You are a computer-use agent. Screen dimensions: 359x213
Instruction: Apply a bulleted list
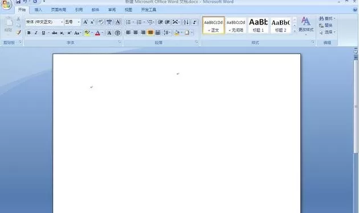click(128, 22)
